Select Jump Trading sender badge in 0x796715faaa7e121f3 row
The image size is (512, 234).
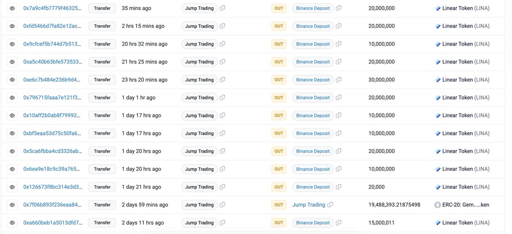pyautogui.click(x=199, y=98)
